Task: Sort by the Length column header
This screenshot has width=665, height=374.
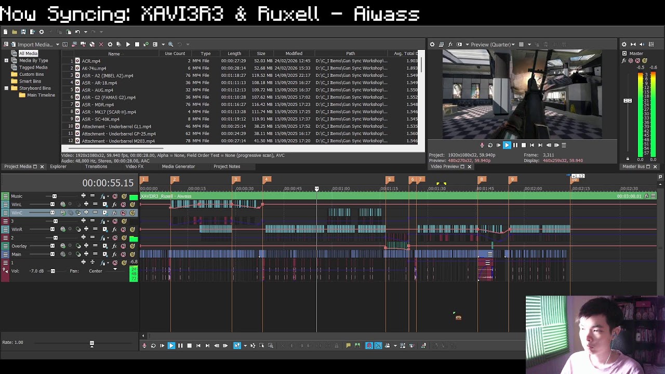Action: [x=234, y=54]
